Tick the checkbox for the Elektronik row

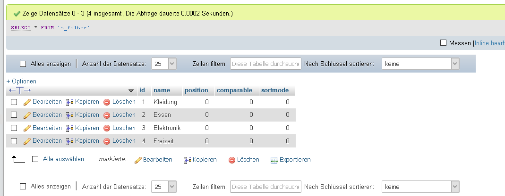pyautogui.click(x=14, y=128)
